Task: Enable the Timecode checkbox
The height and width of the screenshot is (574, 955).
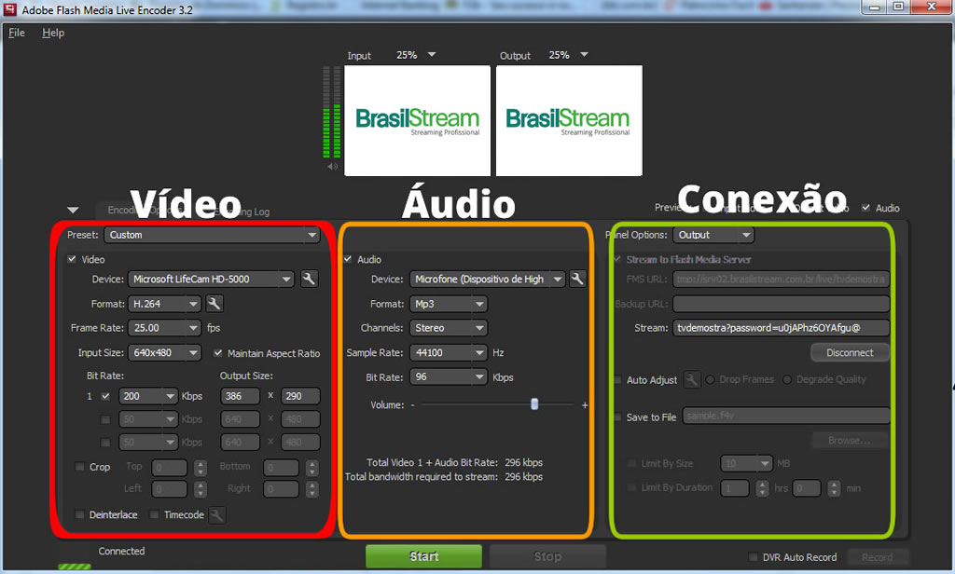Action: tap(154, 514)
